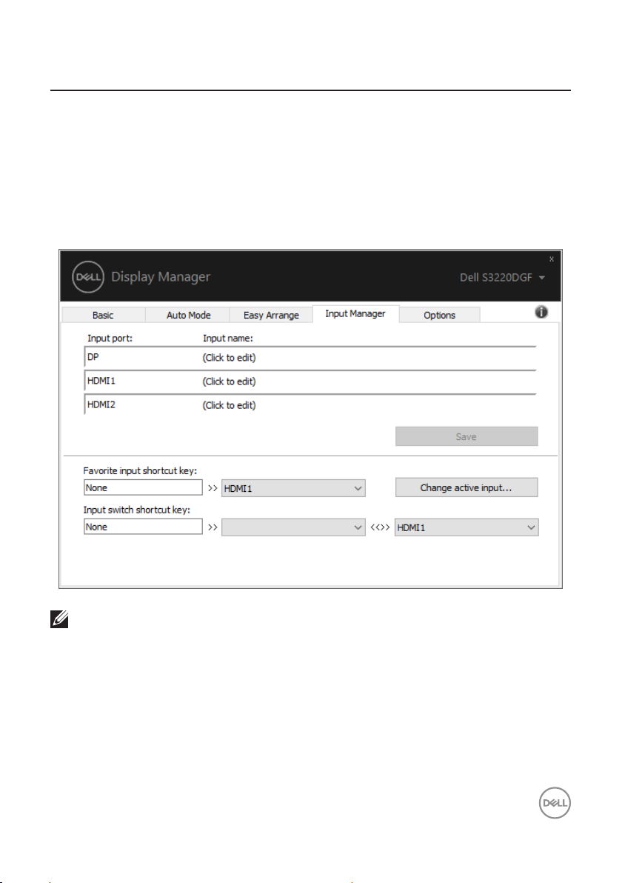Click the Dell logo at the page bottom
622x883 pixels.
[x=555, y=803]
